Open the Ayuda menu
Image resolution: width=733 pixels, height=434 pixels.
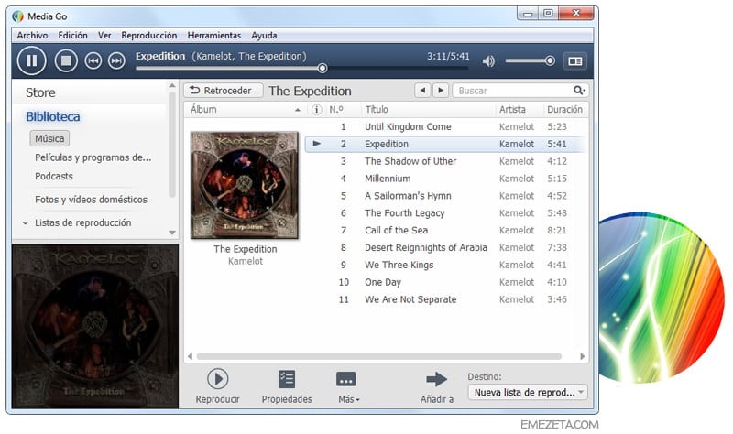[x=264, y=35]
